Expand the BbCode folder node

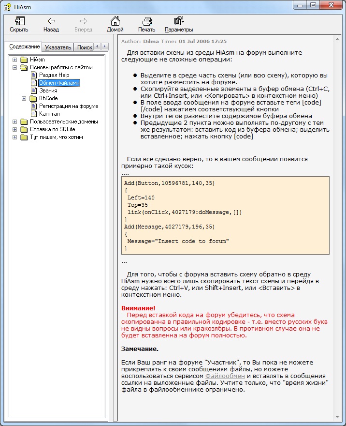point(24,98)
